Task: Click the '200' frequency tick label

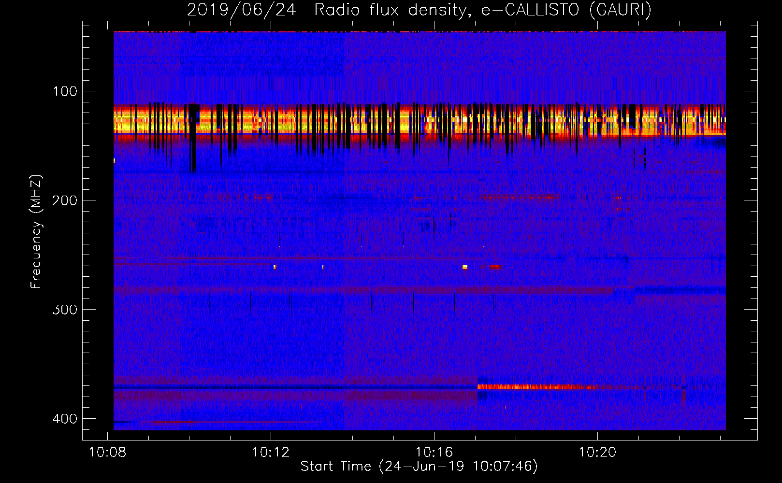Action: point(65,200)
